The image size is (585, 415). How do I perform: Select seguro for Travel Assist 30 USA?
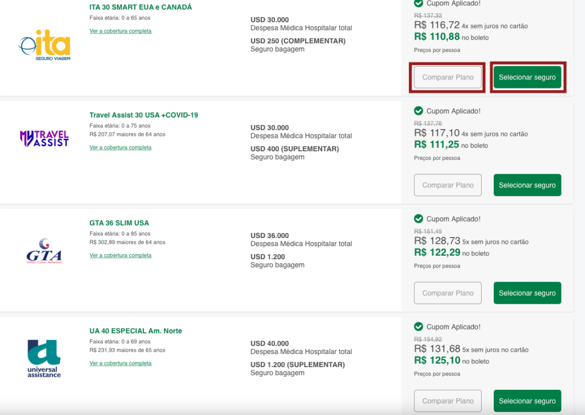pos(527,185)
